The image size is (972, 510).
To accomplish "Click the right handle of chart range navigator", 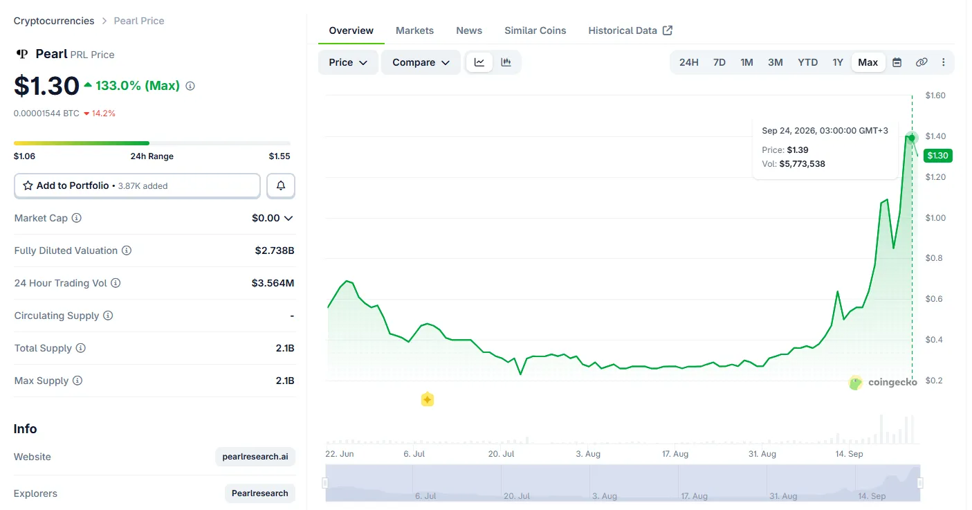I will click(x=920, y=483).
